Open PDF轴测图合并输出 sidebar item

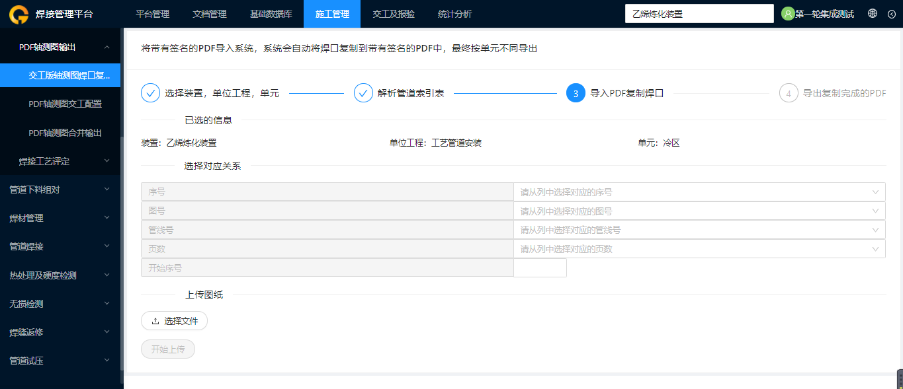(x=60, y=133)
